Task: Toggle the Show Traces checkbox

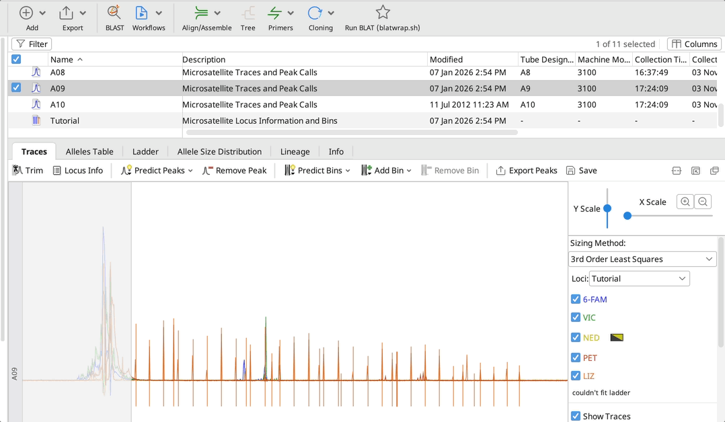Action: click(576, 417)
